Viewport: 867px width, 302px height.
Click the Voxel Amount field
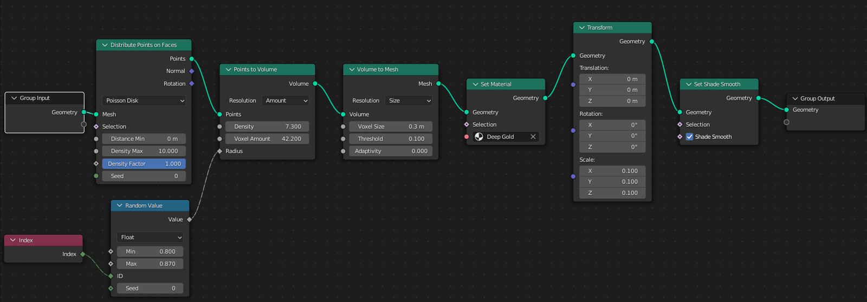coord(267,139)
